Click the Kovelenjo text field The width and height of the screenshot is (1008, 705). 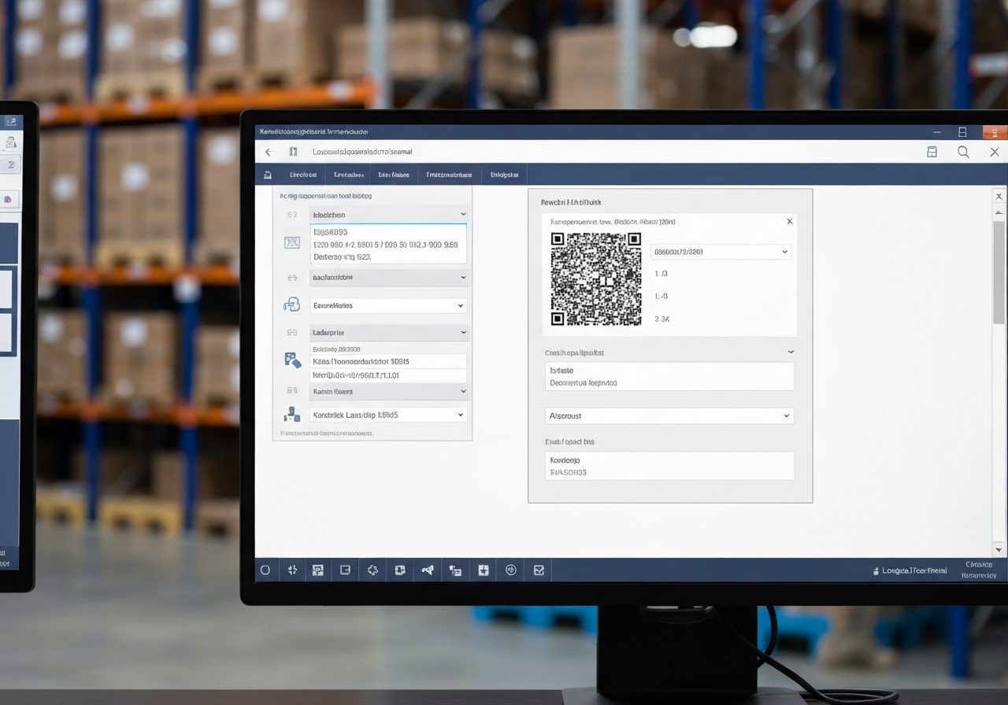669,466
